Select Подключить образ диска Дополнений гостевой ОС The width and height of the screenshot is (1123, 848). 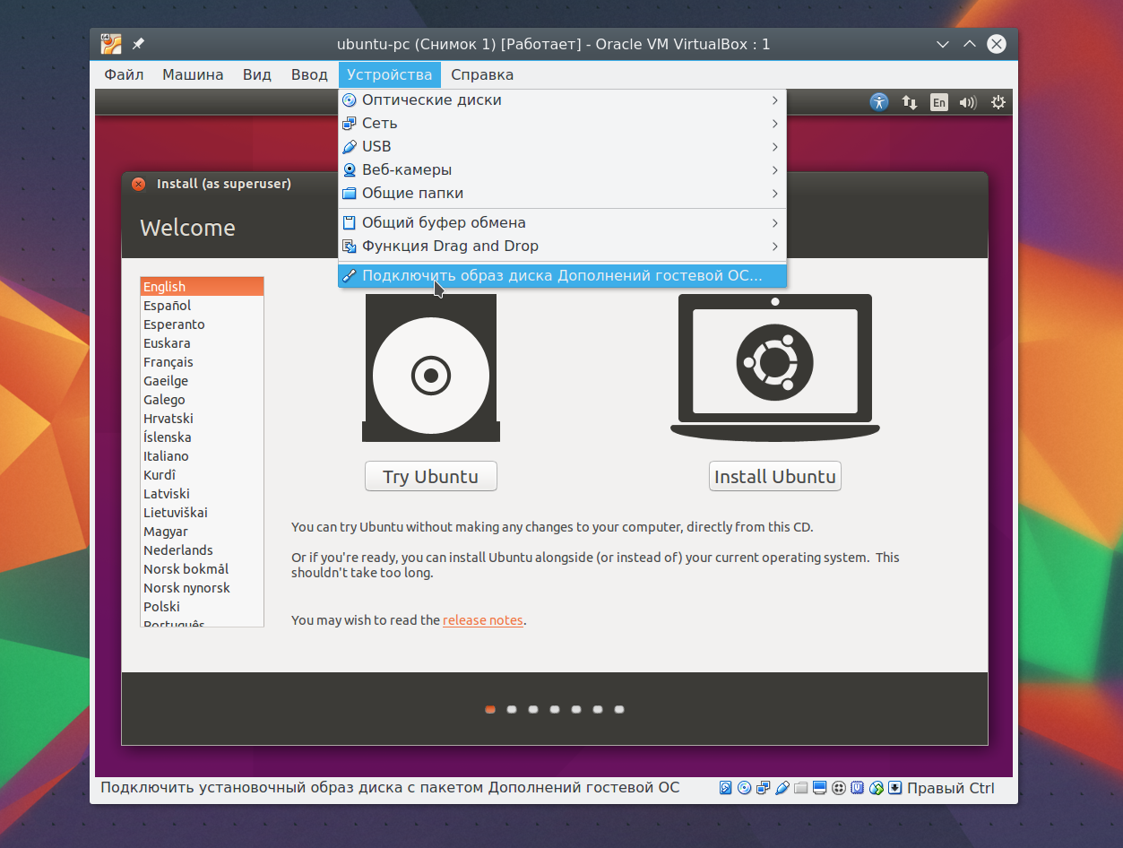[x=562, y=275]
